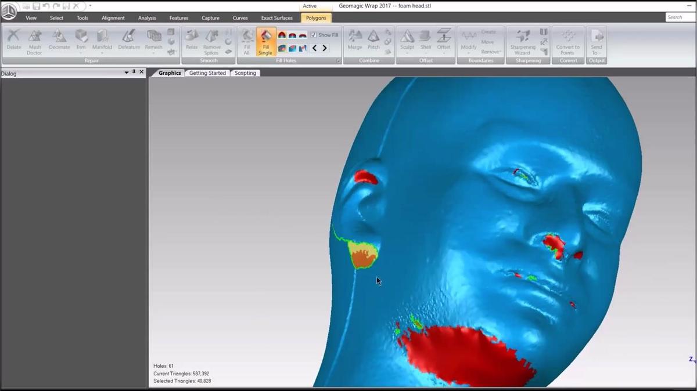
Task: Click the Patch tool
Action: (x=373, y=41)
